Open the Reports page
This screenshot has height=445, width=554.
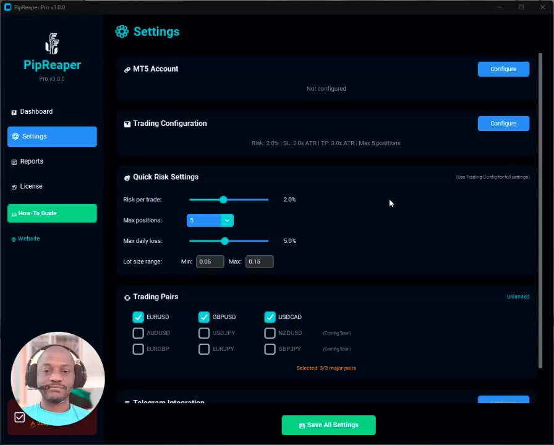tap(52, 161)
